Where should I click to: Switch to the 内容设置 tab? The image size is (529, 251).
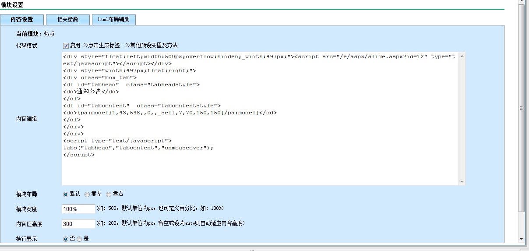(22, 19)
